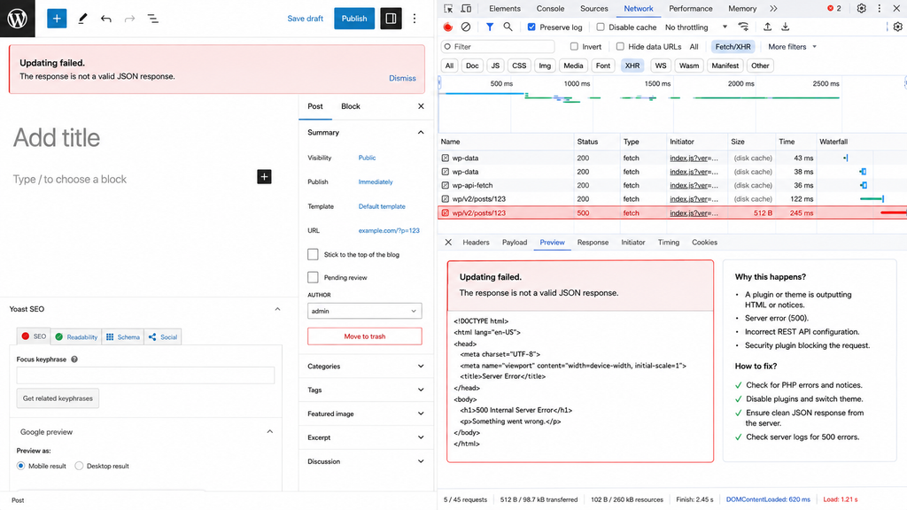Open DevTools settings gear
907x510 pixels.
tap(861, 9)
